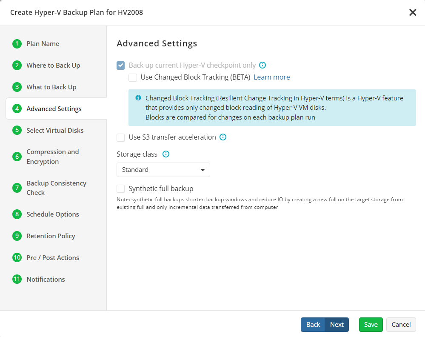Check the Synthetic full backup option
This screenshot has height=337, width=425.
(121, 188)
